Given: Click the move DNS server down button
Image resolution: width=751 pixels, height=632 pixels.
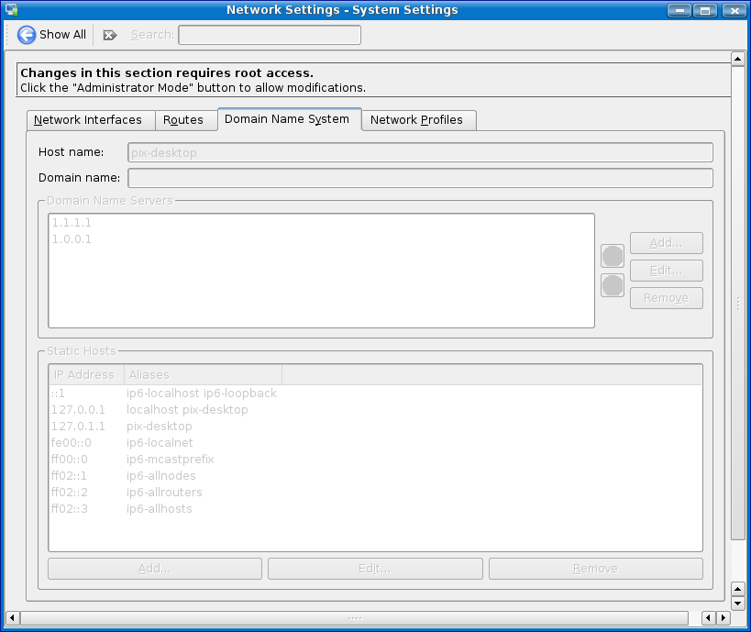Looking at the screenshot, I should [x=613, y=285].
